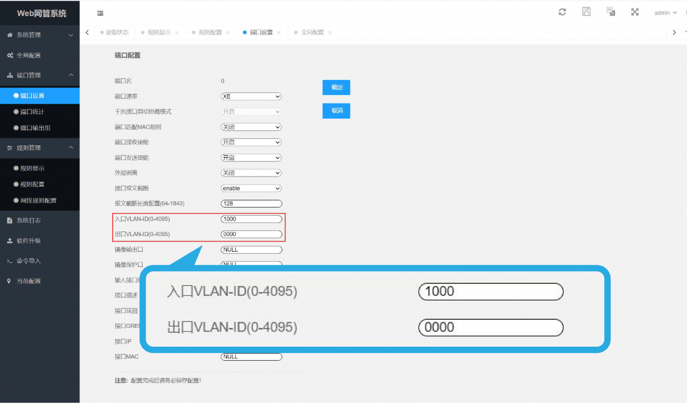The image size is (687, 403).
Task: Expand the 系统管理 sidebar menu
Action: tap(40, 35)
